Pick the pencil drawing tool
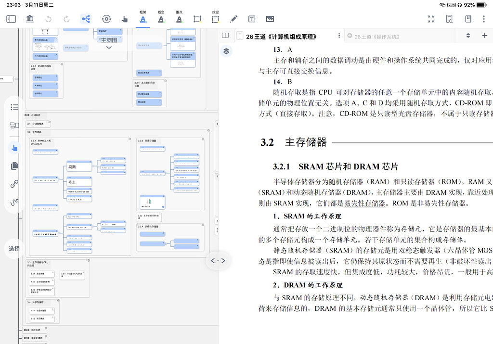The height and width of the screenshot is (344, 493). point(233,19)
